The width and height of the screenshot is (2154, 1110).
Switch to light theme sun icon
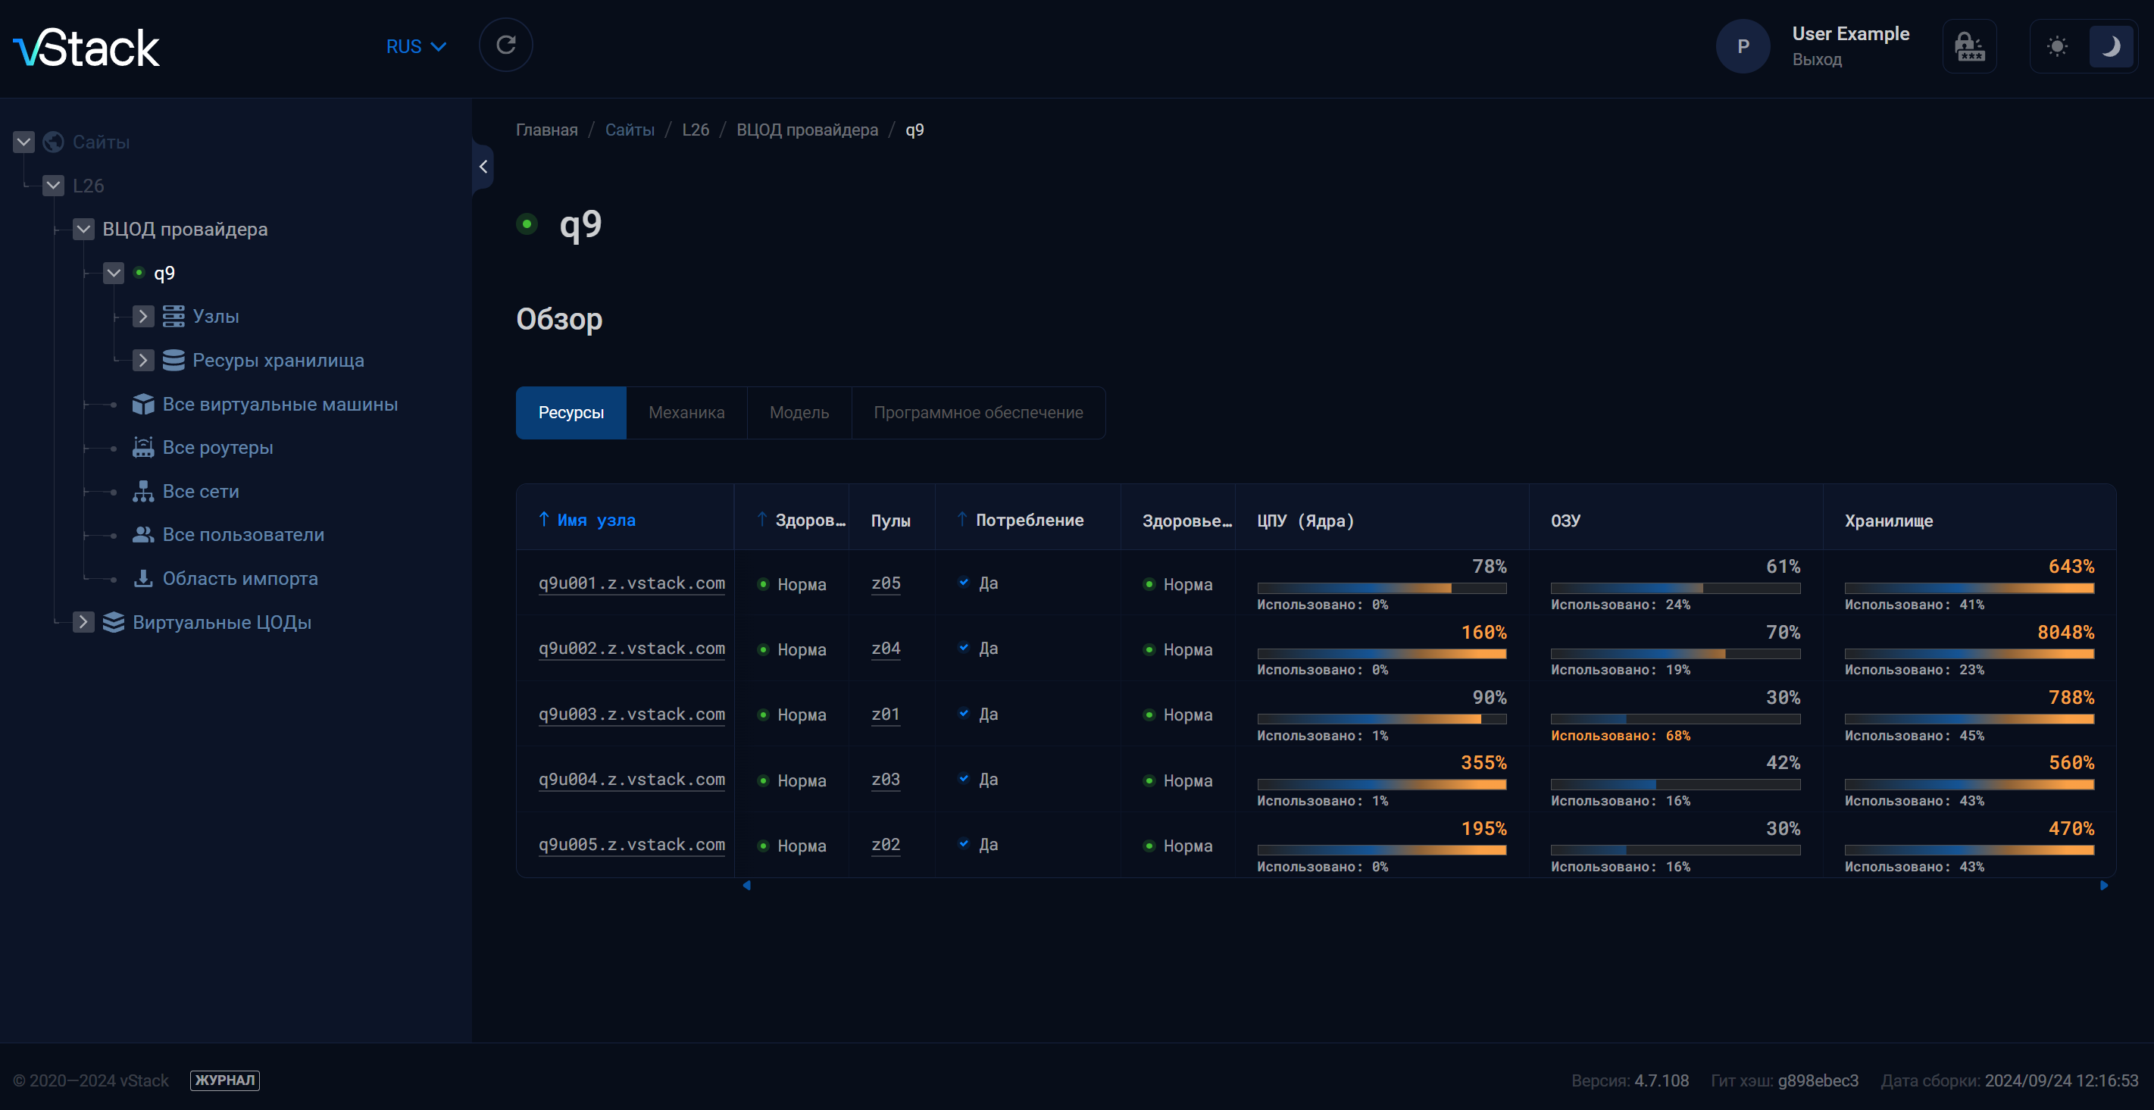(2057, 46)
